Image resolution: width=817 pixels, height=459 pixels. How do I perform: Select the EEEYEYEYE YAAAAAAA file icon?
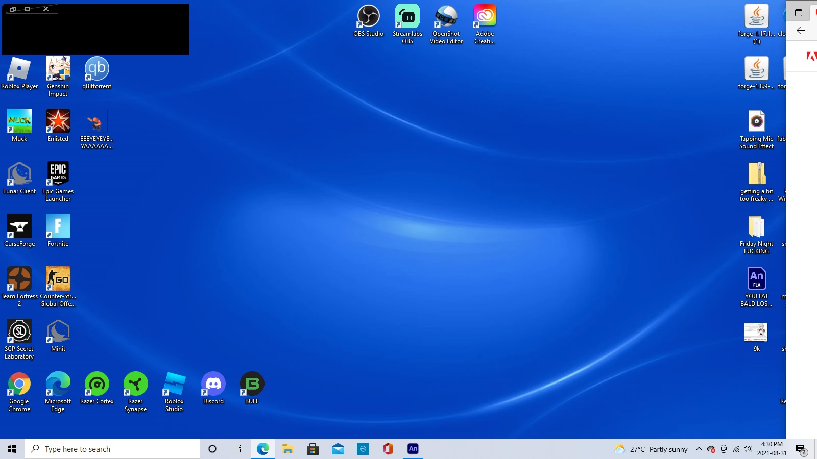tap(97, 129)
